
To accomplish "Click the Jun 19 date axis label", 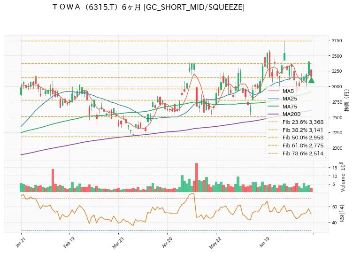I will (x=264, y=242).
